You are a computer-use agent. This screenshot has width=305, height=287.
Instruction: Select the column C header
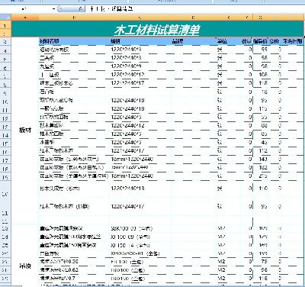click(x=140, y=18)
